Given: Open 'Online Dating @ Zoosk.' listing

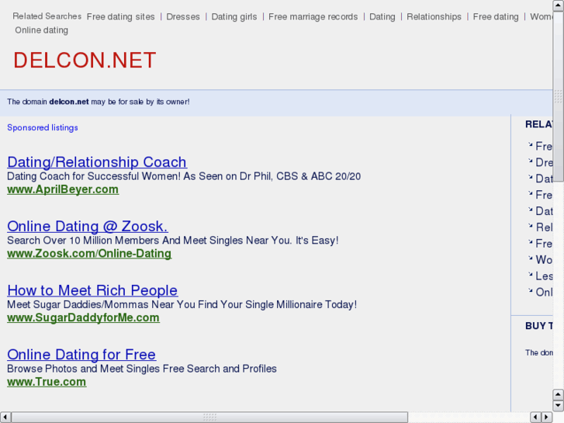Looking at the screenshot, I should tap(88, 226).
